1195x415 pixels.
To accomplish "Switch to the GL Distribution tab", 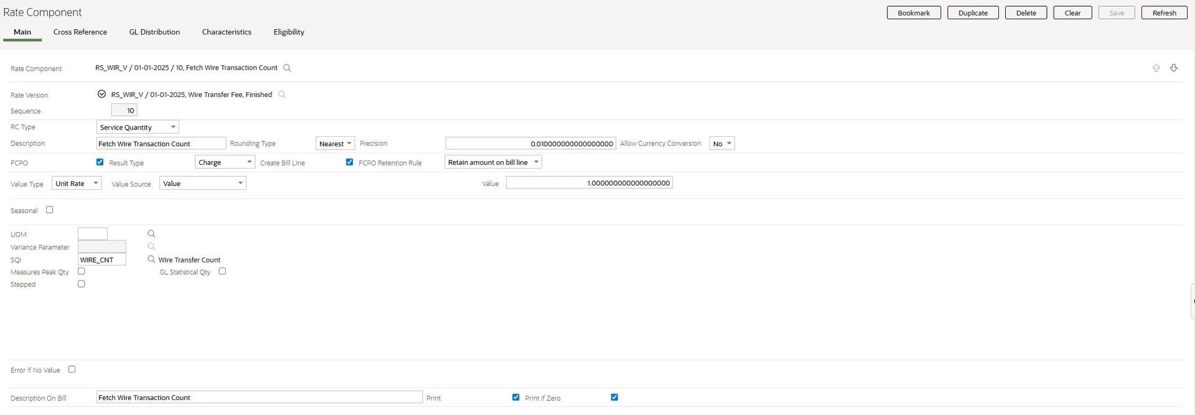I will pos(154,32).
